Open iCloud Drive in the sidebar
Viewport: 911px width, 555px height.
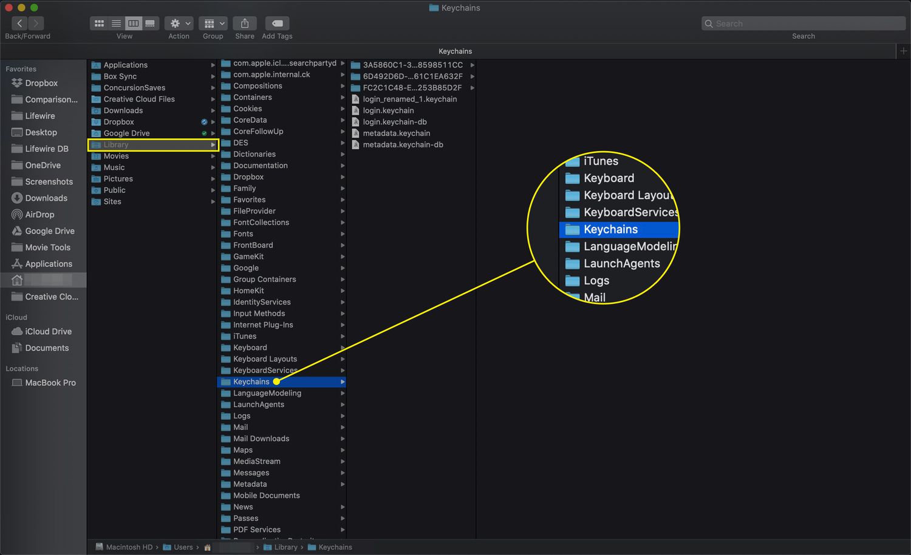tap(43, 331)
